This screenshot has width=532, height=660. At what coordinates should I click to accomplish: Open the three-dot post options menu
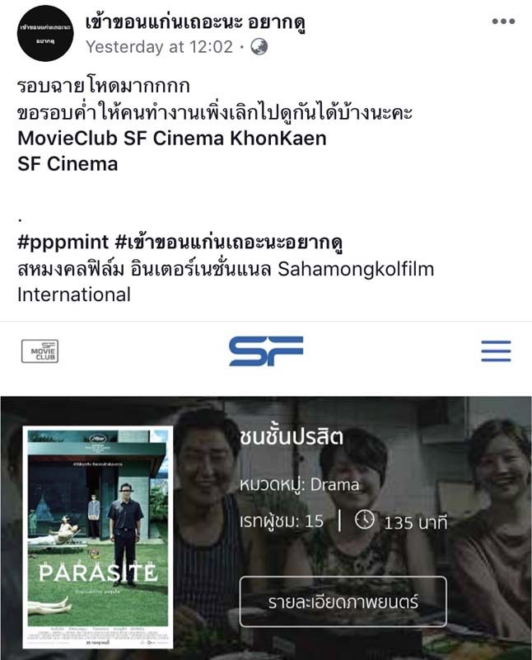tap(503, 21)
